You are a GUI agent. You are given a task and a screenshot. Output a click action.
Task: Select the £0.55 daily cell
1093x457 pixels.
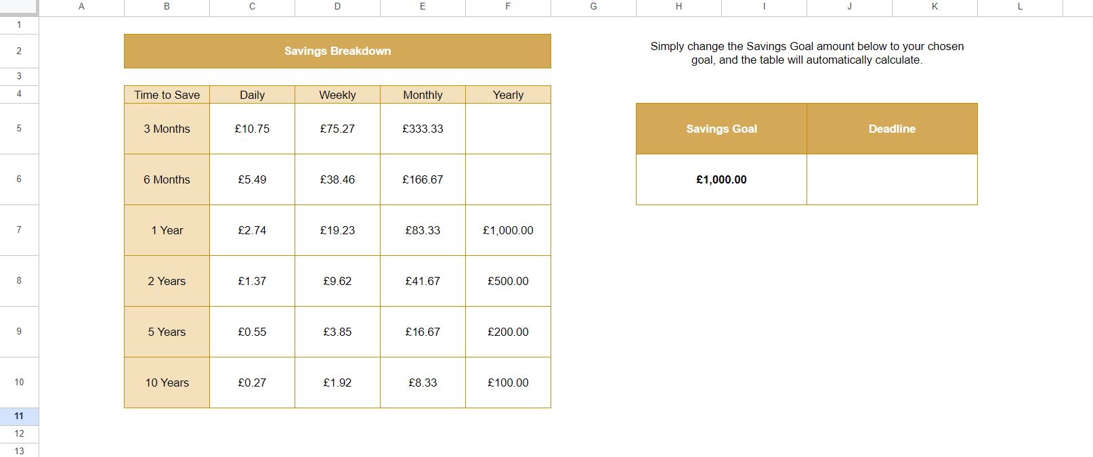[x=252, y=332]
